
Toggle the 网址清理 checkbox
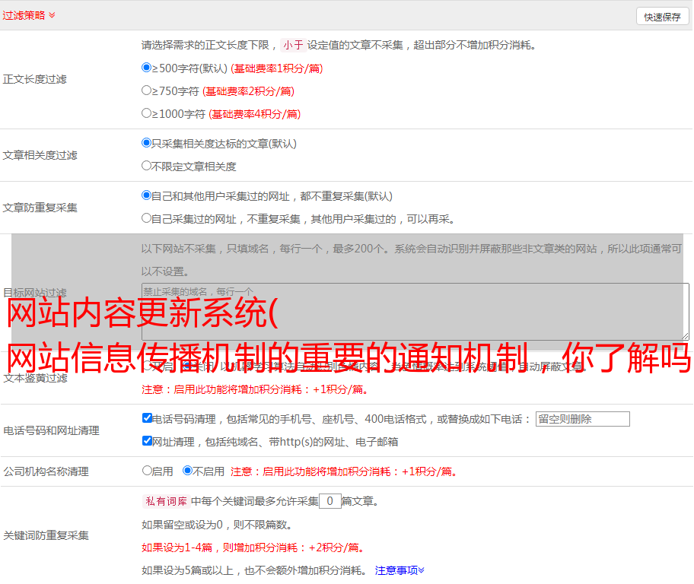click(x=147, y=441)
